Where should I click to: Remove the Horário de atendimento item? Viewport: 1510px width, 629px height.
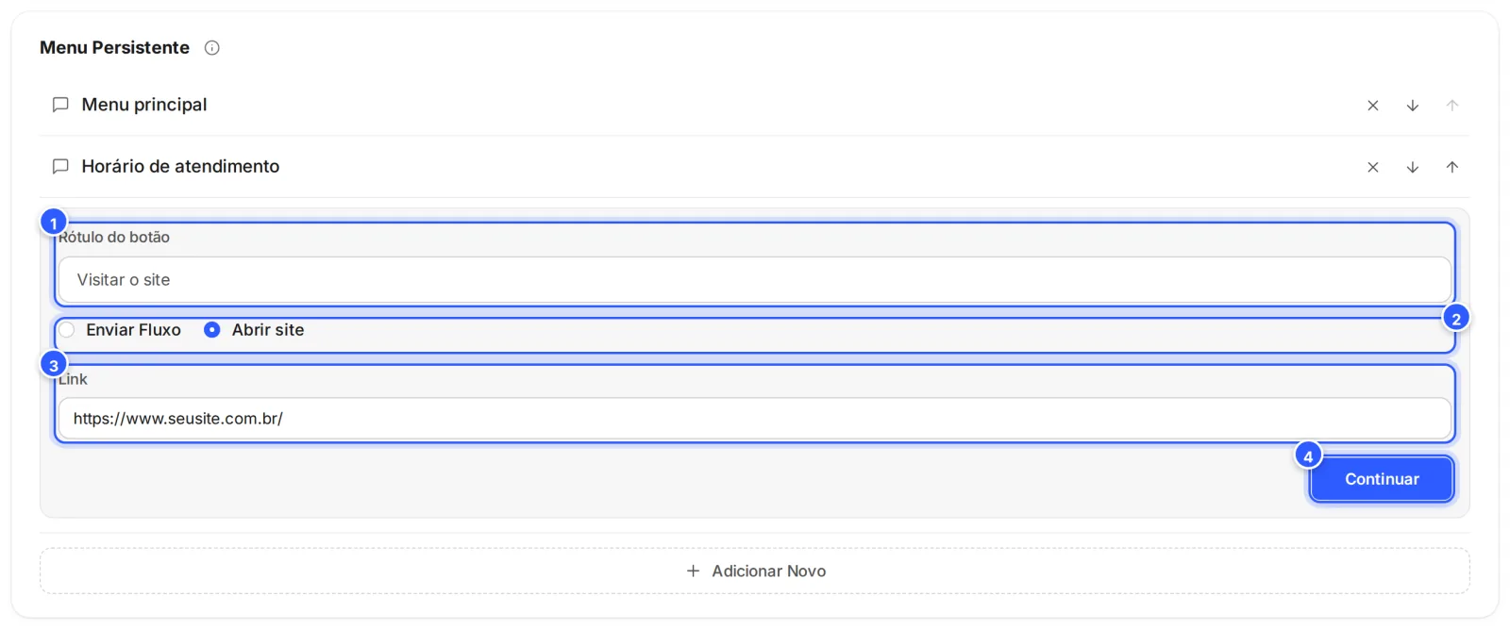click(x=1373, y=167)
